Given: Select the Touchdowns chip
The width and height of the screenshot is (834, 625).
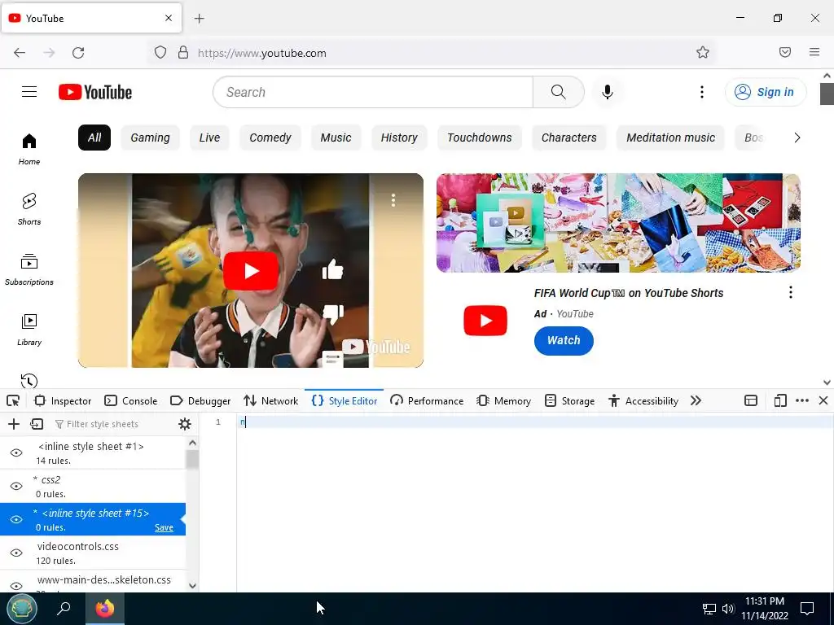Looking at the screenshot, I should pos(480,138).
